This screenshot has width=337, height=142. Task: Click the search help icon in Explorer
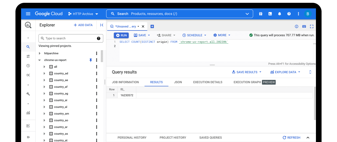pos(99,38)
